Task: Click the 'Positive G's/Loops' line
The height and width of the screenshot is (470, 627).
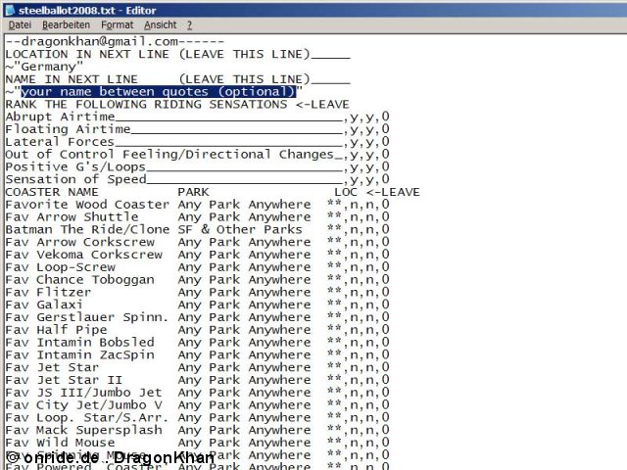Action: (x=197, y=166)
